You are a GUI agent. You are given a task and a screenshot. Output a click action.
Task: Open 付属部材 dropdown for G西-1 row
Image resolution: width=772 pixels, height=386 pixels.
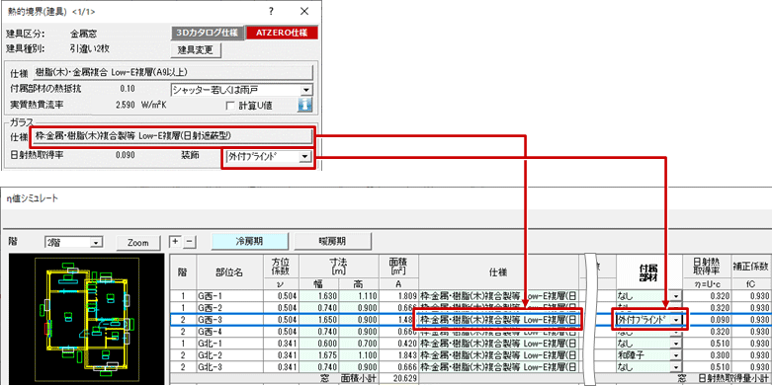(677, 296)
